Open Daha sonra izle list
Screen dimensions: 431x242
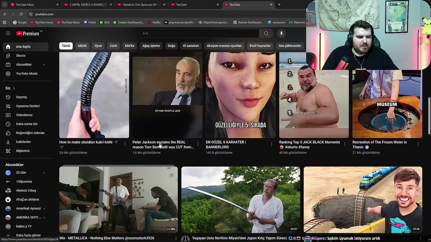[26, 124]
